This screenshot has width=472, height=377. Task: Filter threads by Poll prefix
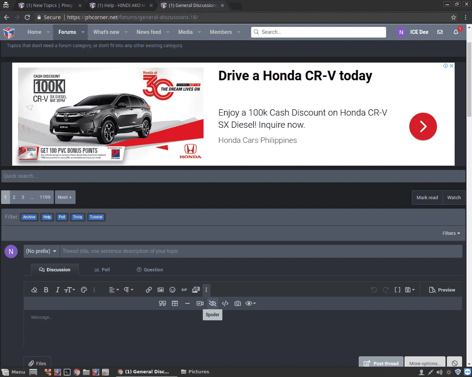click(x=62, y=217)
